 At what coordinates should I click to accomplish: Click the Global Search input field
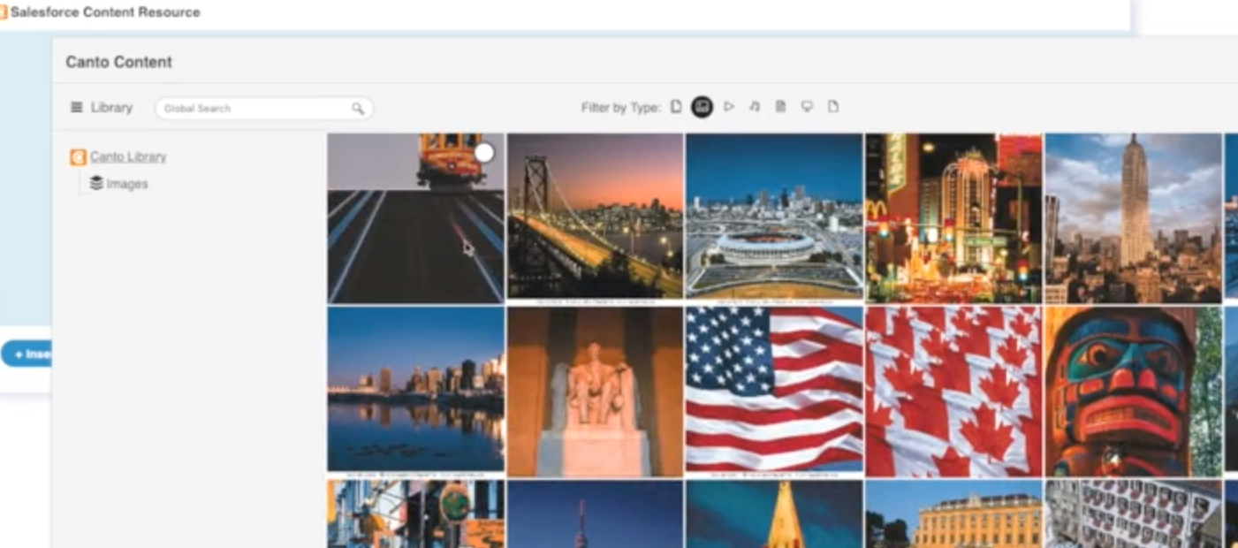click(x=264, y=109)
